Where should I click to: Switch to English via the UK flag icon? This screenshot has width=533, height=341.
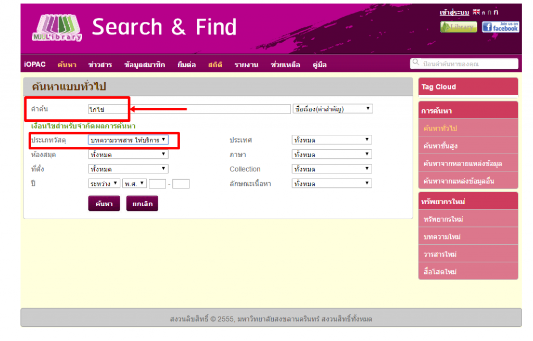tap(476, 12)
